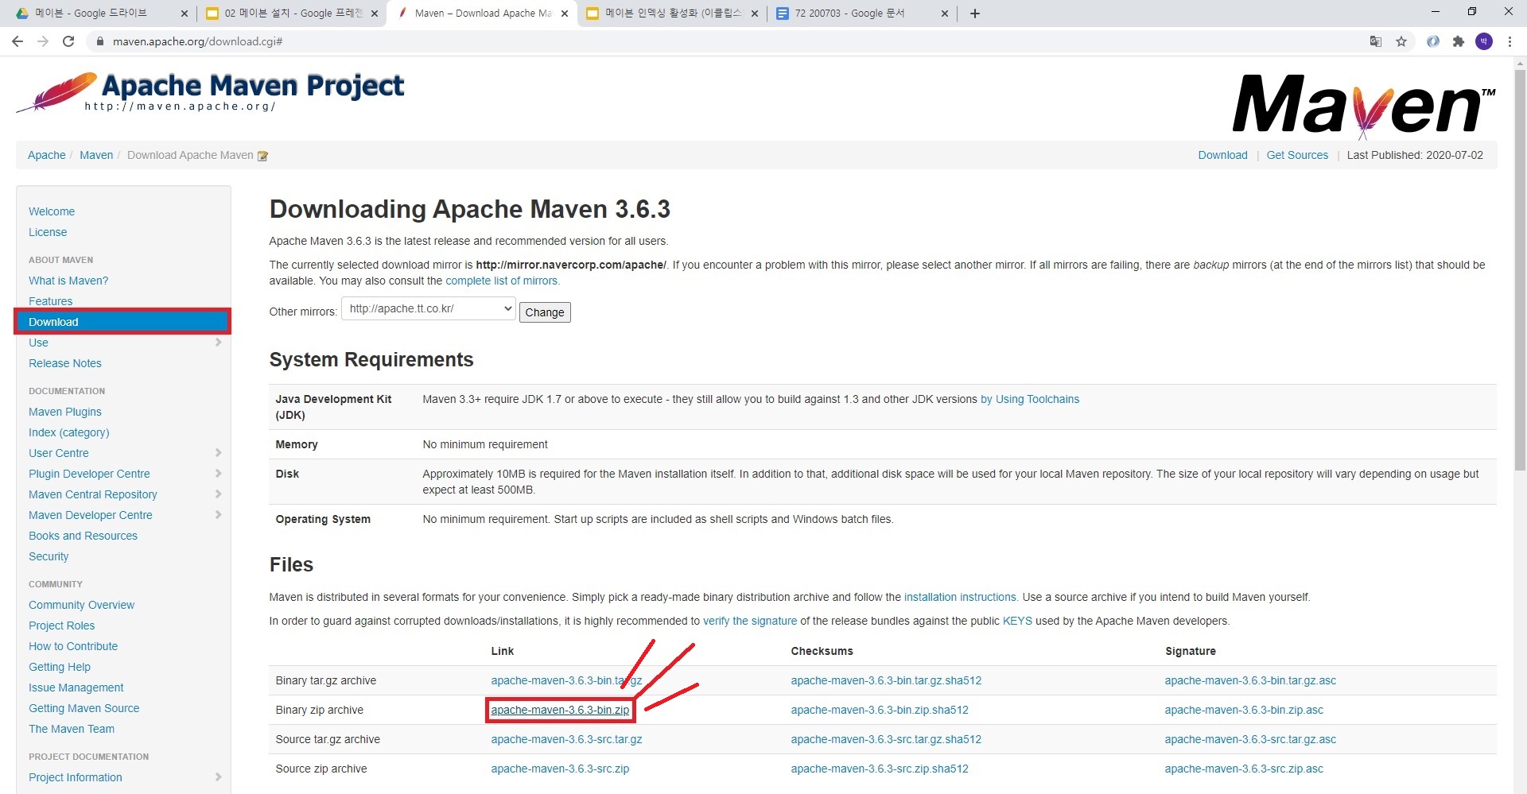
Task: Expand the User Centre submenu chevron
Action: coord(218,453)
